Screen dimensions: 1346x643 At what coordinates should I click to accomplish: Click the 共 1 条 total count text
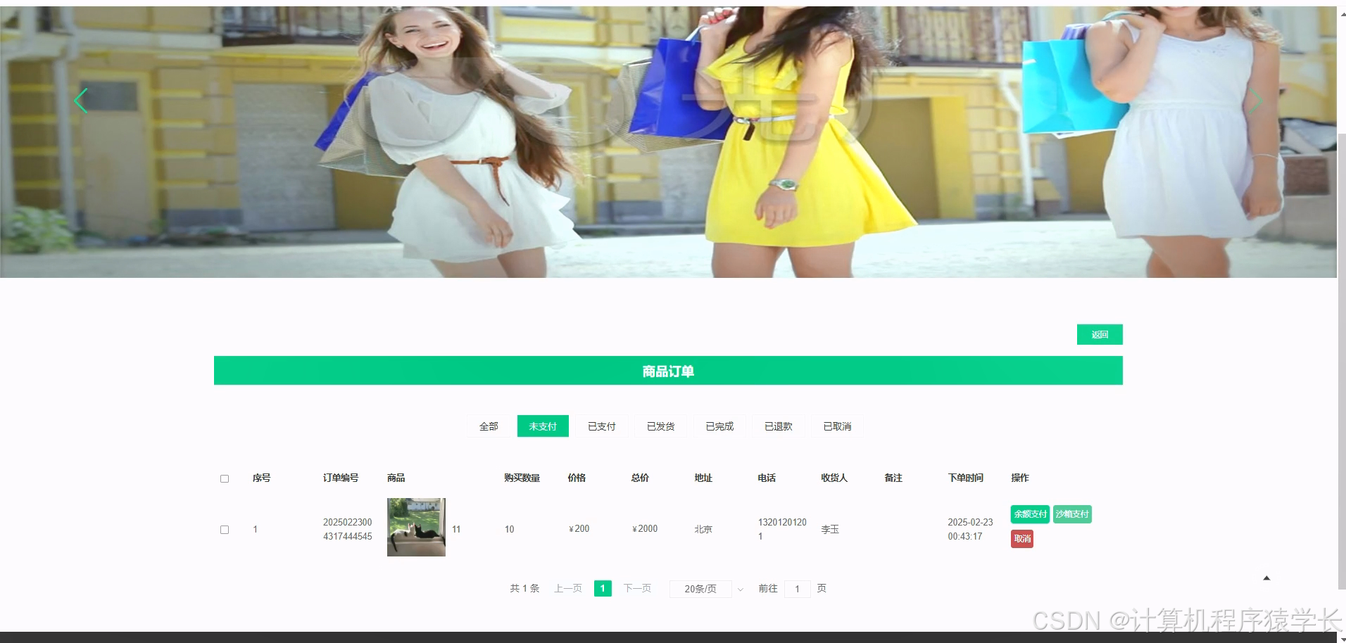[524, 588]
